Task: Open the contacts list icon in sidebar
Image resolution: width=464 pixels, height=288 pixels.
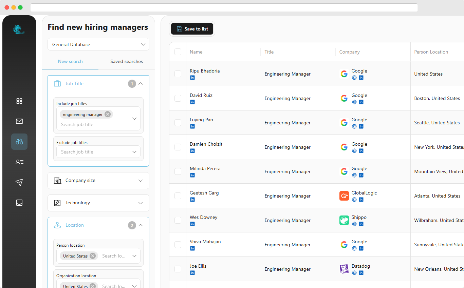Action: click(x=19, y=162)
